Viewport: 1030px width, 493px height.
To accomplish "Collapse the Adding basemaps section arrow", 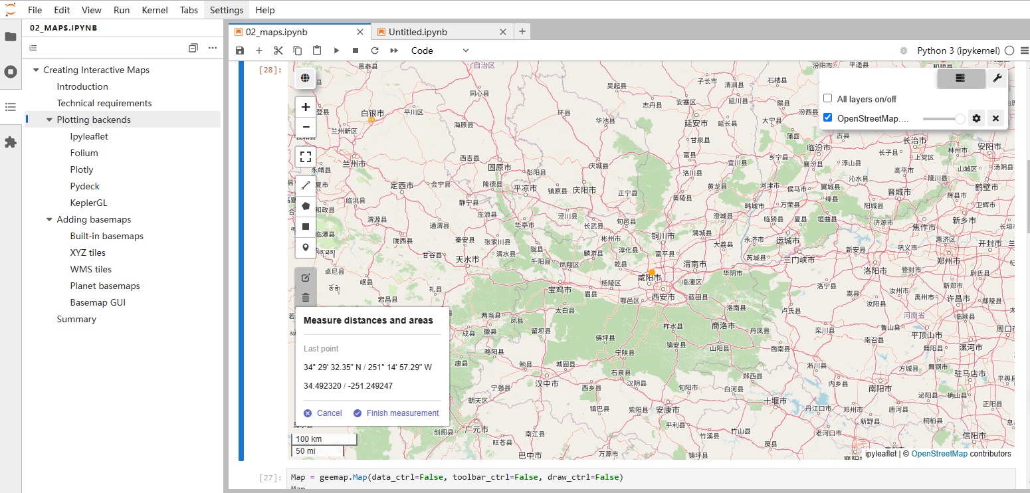I will pos(49,219).
